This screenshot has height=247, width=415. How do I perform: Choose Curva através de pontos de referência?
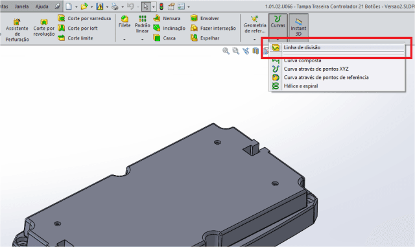(337, 77)
